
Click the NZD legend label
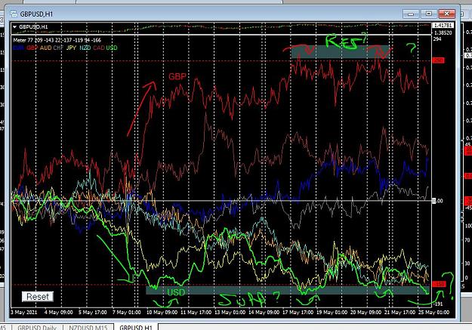pyautogui.click(x=85, y=48)
